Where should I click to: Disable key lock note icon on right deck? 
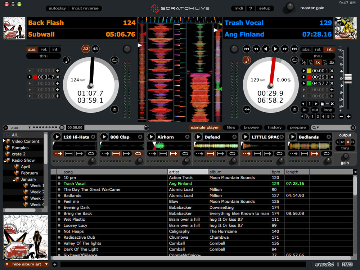[247, 60]
